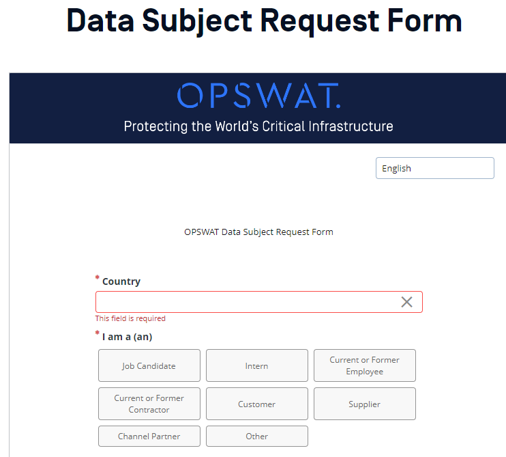
Task: Select the Job Candidate option
Action: [x=149, y=365]
